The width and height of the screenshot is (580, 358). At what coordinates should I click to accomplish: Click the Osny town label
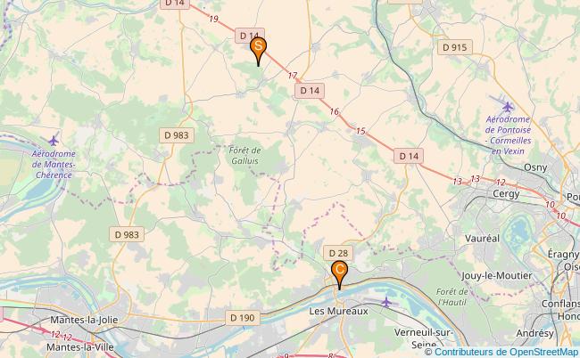pyautogui.click(x=535, y=167)
